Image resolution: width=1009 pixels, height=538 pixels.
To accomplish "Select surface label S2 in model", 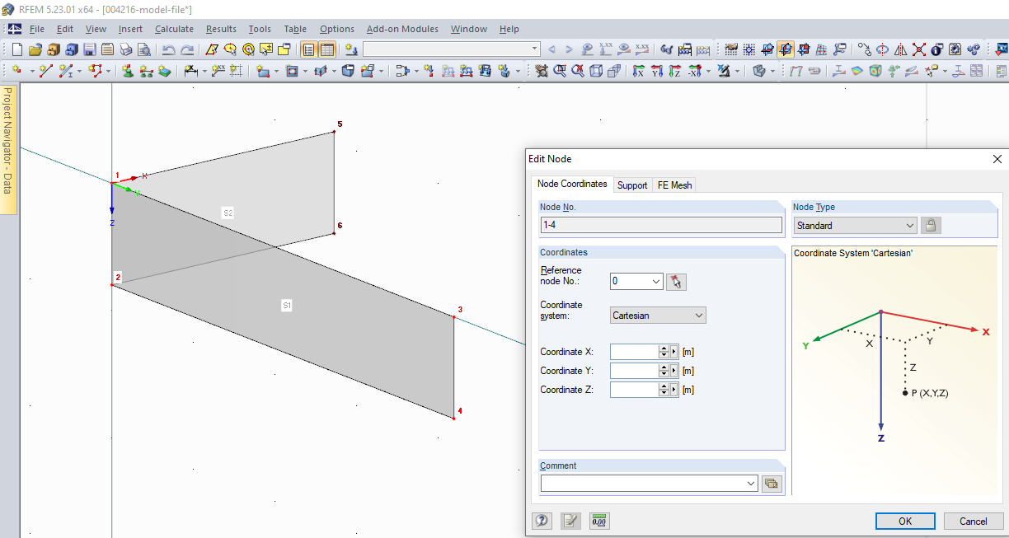I will tap(228, 213).
